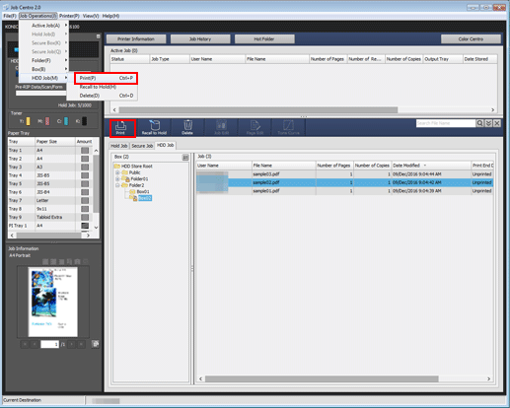Click the black toner level indicator
Image resolution: width=510 pixels, height=408 pixels.
(x=85, y=121)
